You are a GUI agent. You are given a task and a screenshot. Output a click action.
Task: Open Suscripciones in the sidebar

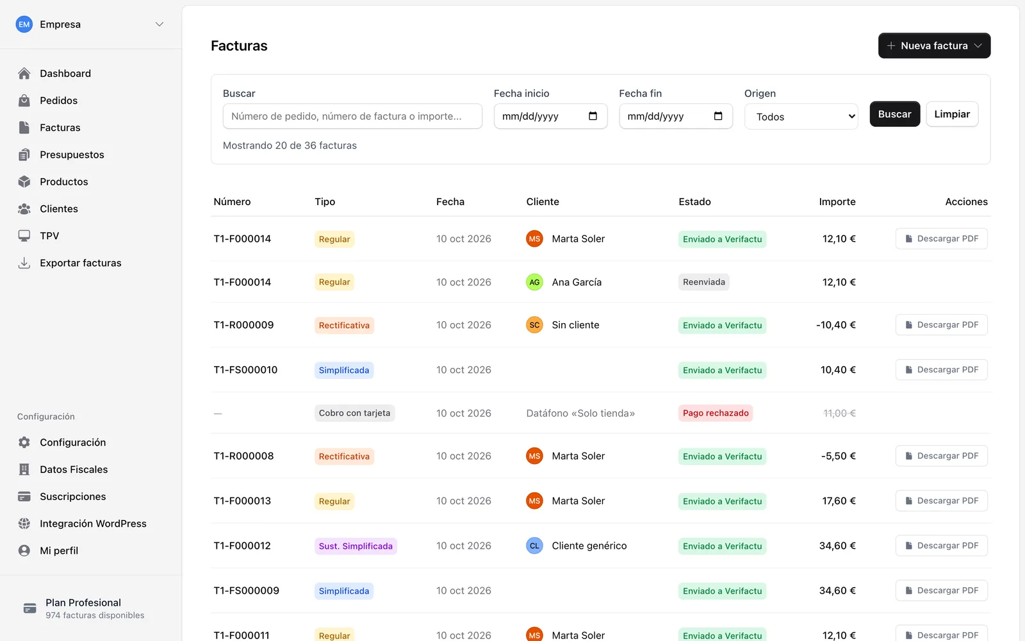pyautogui.click(x=73, y=497)
